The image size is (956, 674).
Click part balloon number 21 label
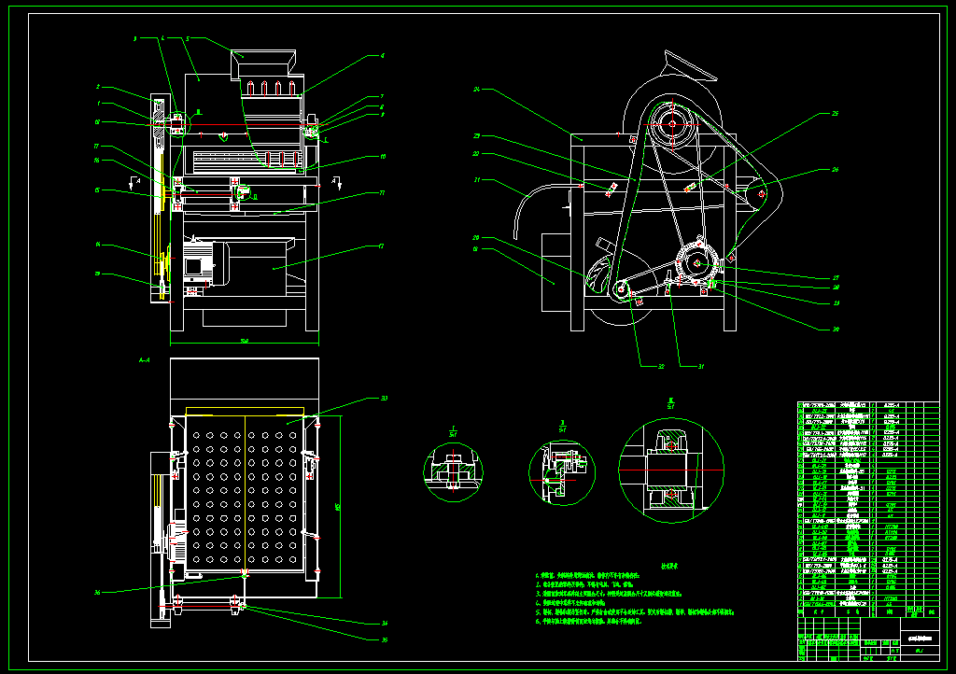477,180
